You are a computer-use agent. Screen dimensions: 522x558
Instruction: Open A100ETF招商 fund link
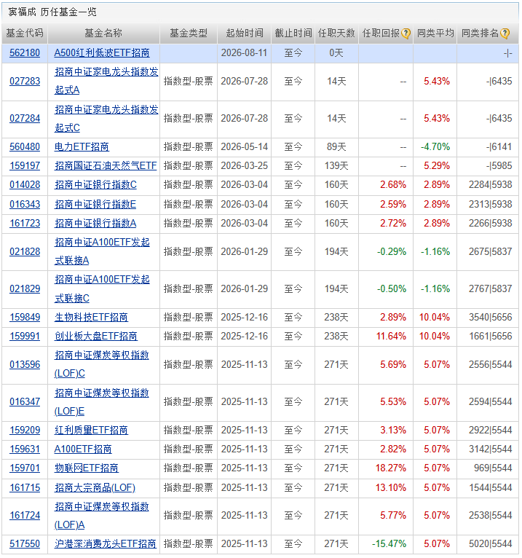(x=83, y=449)
